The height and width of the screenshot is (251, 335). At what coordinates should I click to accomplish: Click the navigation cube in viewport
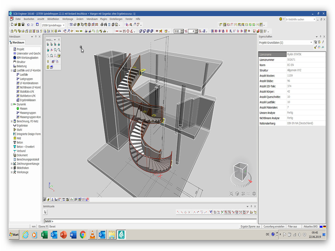(x=241, y=172)
